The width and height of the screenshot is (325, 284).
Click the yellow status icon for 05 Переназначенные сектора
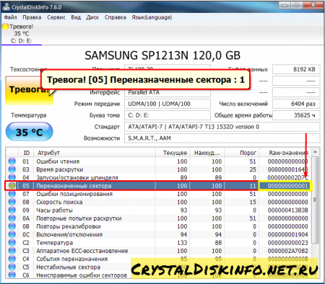tap(12, 186)
